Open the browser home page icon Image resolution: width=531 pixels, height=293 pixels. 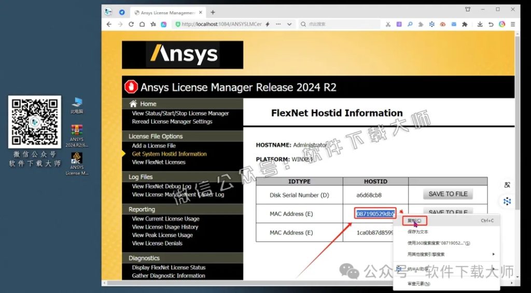pos(142,24)
